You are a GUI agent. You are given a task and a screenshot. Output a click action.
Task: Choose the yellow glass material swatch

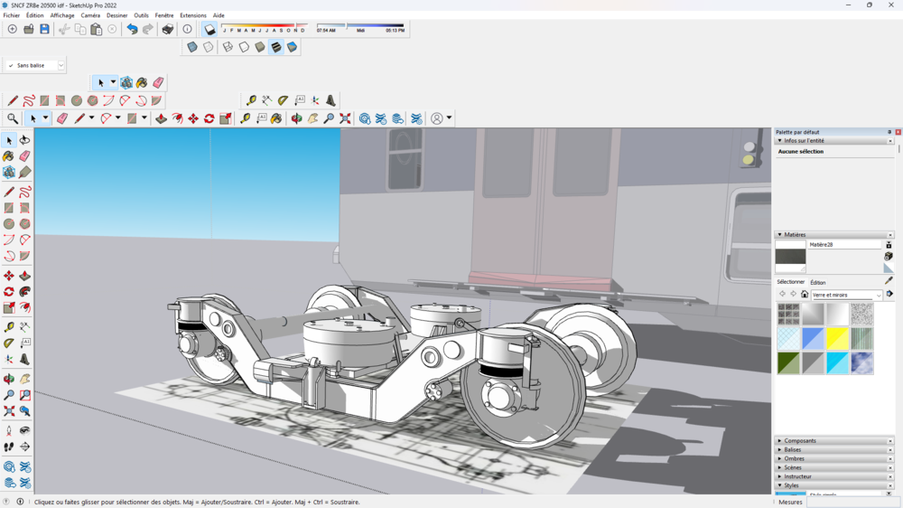(x=837, y=339)
